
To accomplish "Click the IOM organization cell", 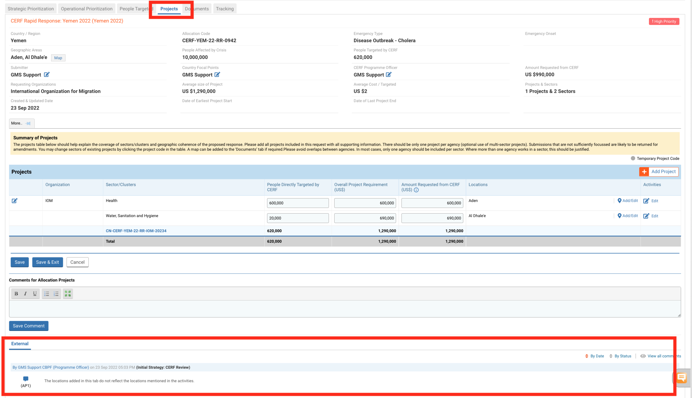I will [x=49, y=201].
